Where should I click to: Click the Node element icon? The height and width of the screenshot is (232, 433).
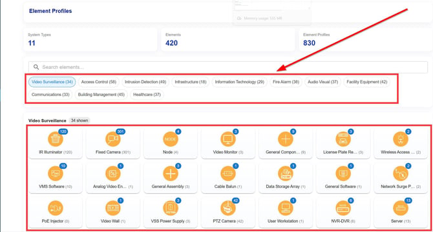click(x=171, y=139)
